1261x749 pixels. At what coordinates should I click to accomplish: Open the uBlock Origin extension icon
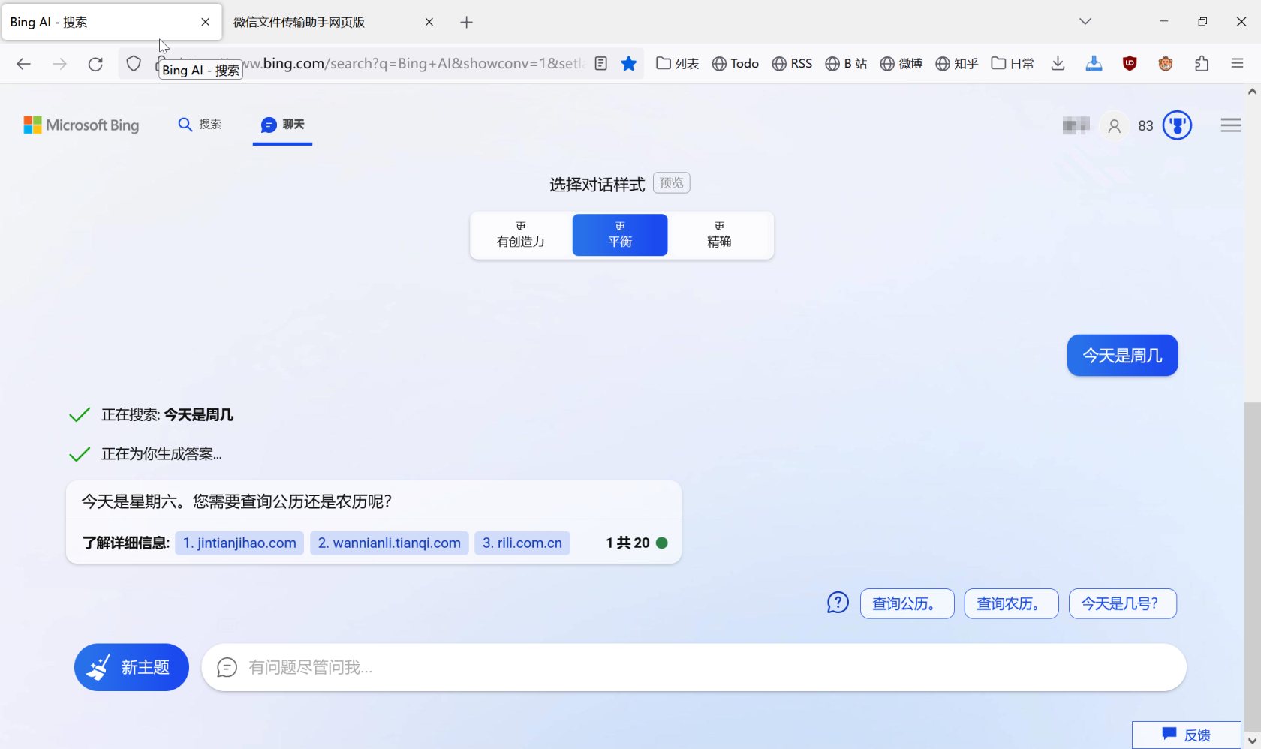click(x=1129, y=64)
